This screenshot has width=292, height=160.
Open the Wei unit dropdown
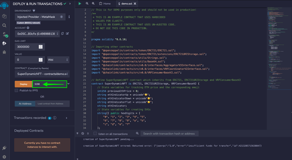click(58, 60)
